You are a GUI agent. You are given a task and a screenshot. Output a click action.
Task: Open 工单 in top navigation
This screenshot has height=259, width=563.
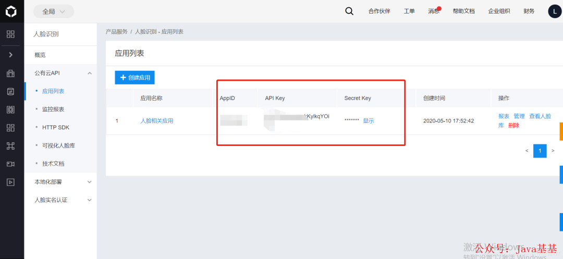pos(409,11)
